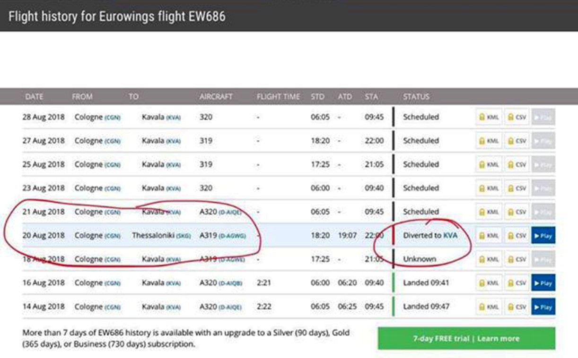Click the greyed Play button for 28 Aug 2018
The height and width of the screenshot is (358, 578).
click(x=543, y=117)
